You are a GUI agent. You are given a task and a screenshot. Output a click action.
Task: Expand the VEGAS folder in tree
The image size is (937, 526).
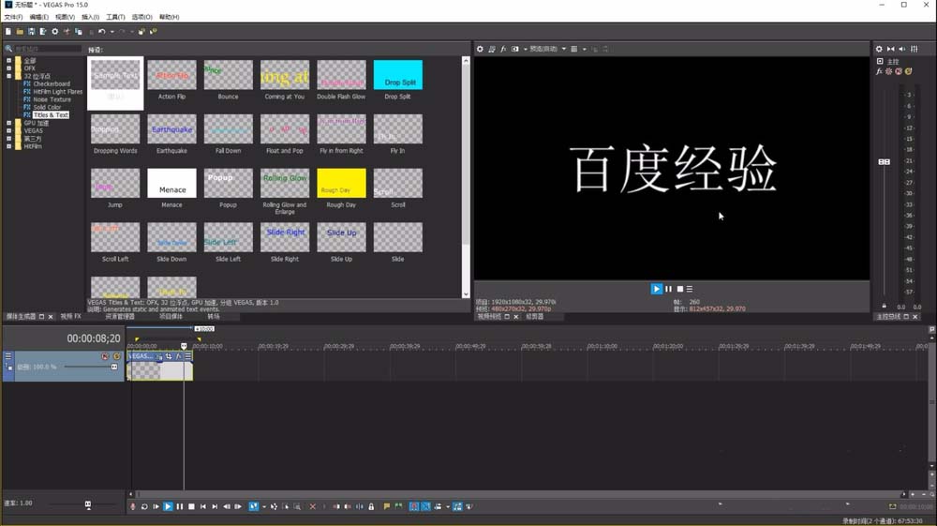point(9,130)
